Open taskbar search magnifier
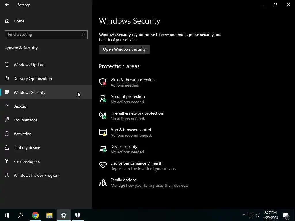The image size is (295, 221). (x=21, y=215)
